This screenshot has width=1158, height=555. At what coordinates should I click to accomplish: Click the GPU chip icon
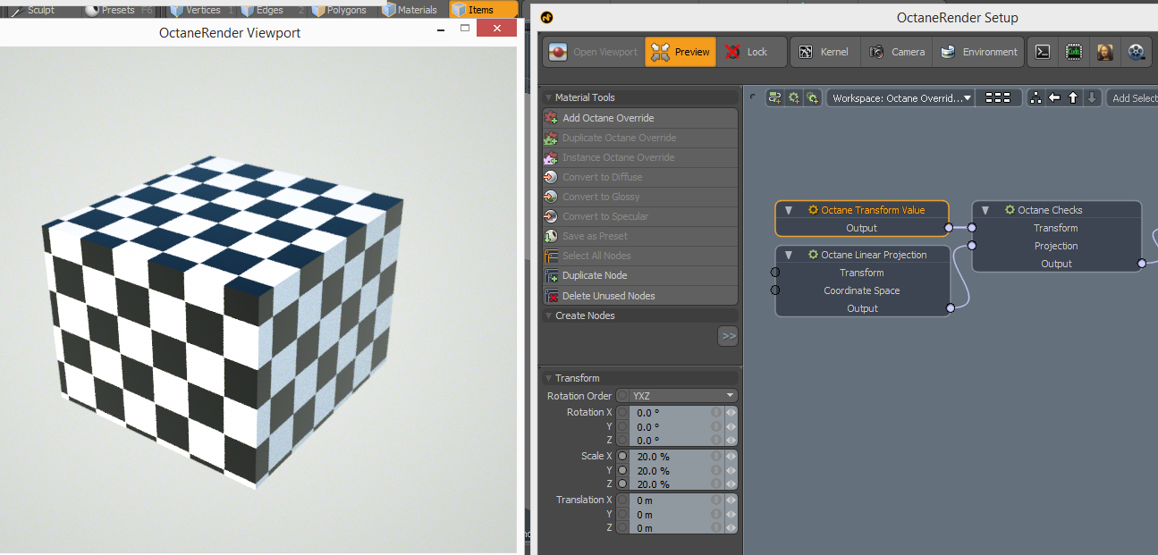(1073, 52)
